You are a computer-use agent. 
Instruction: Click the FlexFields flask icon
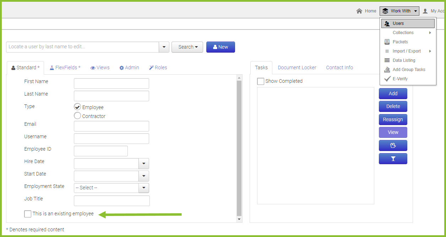52,68
